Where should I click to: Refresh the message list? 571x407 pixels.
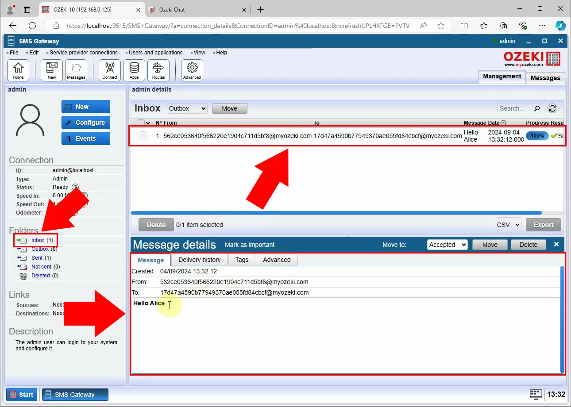coord(552,108)
